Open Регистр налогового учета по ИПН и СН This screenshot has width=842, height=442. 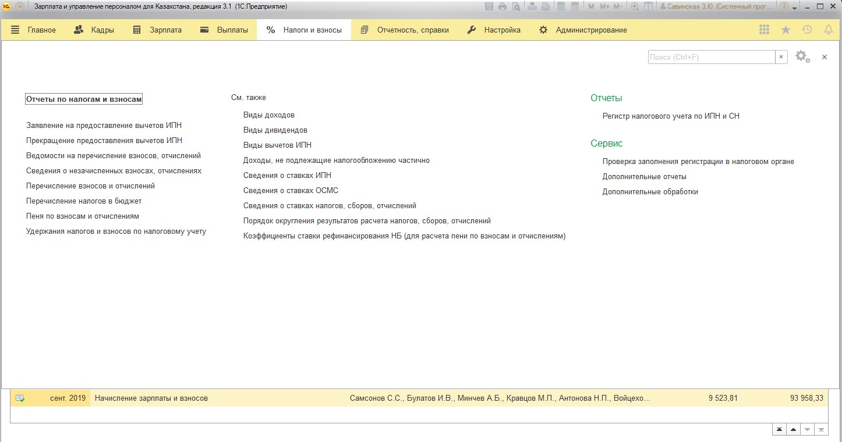coord(671,116)
